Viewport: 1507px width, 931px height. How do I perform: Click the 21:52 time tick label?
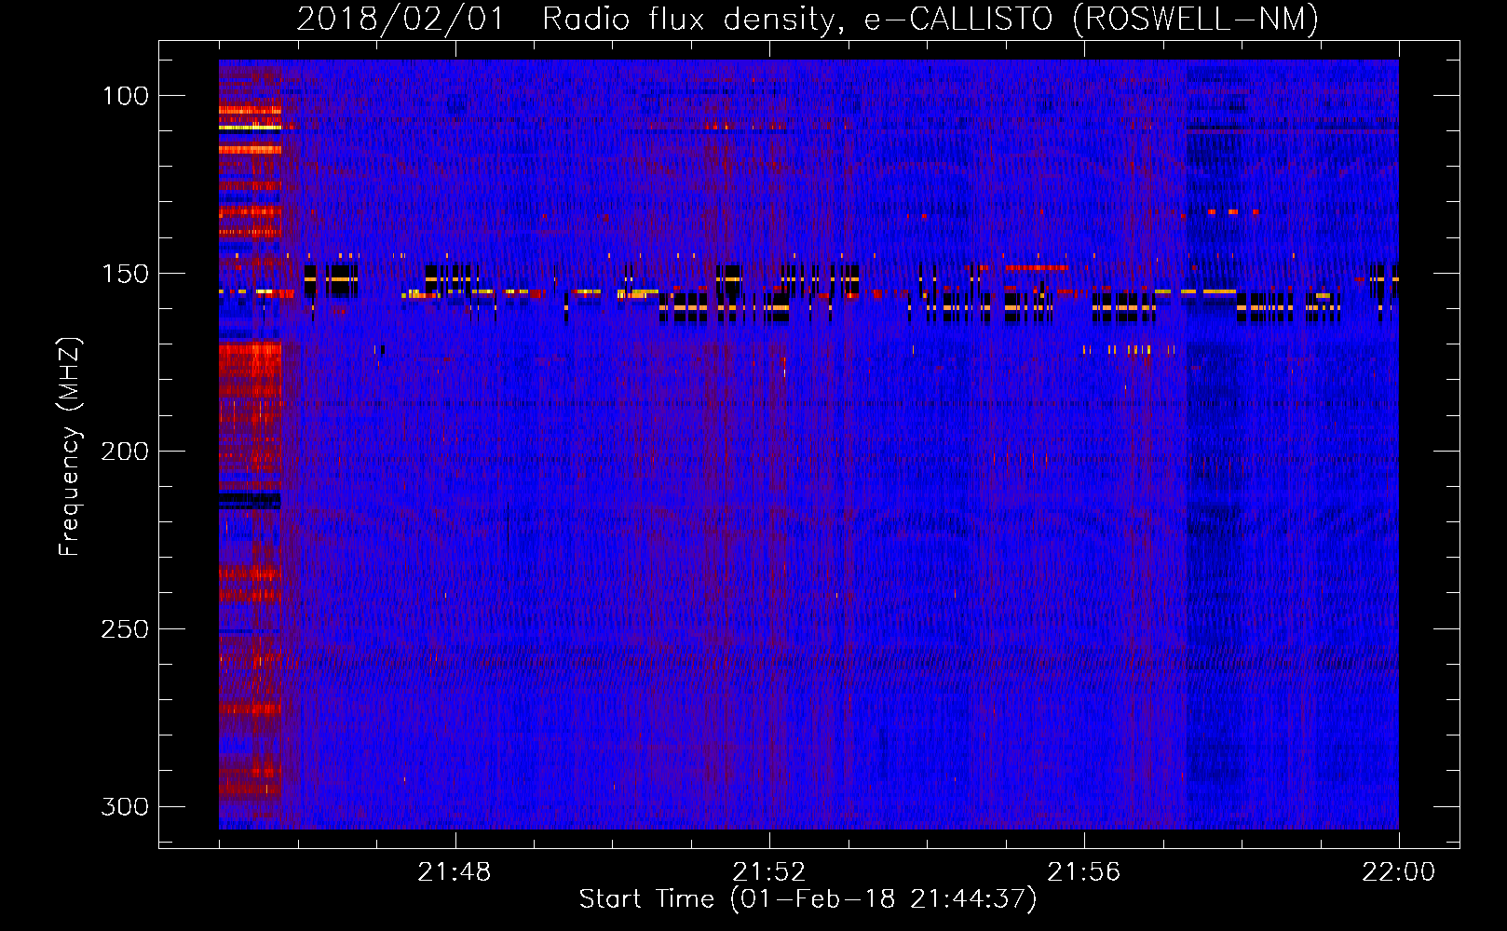[769, 872]
